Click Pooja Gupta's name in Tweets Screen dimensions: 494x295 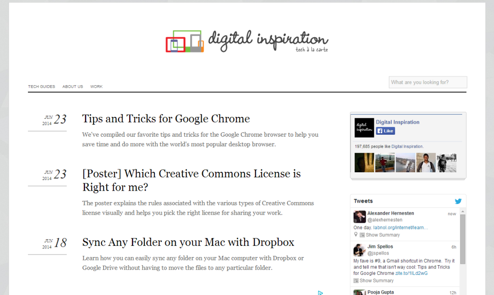click(381, 292)
